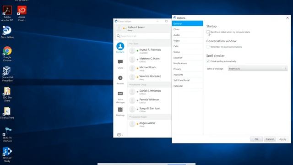Select General in Options list
This screenshot has width=293, height=165.
coord(187,23)
